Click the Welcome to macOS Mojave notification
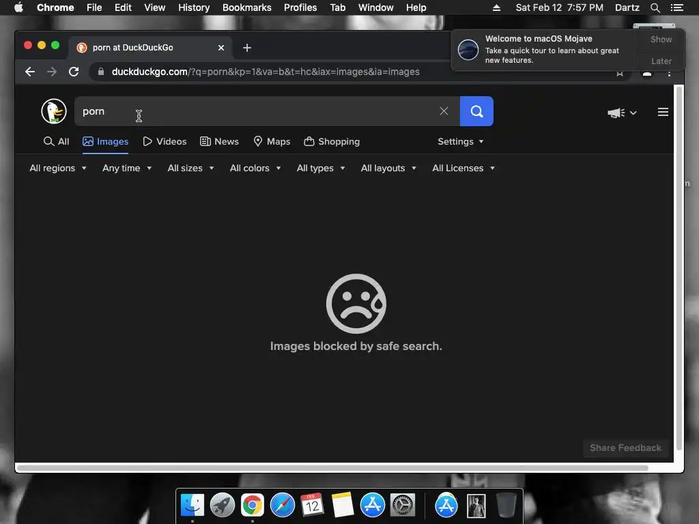The height and width of the screenshot is (524, 699). tap(544, 49)
